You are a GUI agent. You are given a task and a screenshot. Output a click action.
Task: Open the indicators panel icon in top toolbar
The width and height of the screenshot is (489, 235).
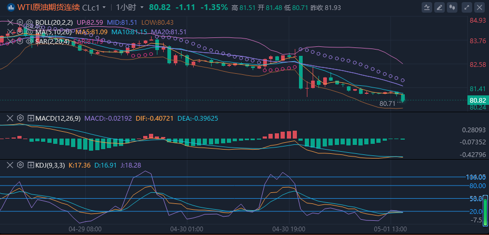tap(425, 7)
